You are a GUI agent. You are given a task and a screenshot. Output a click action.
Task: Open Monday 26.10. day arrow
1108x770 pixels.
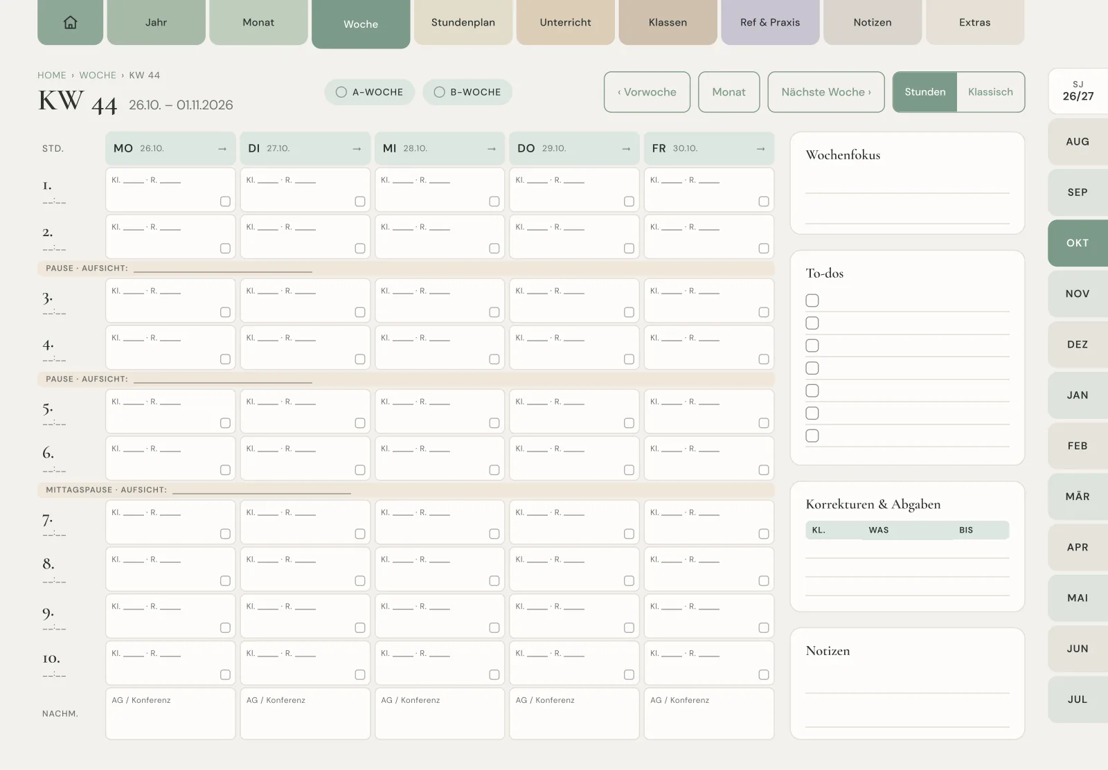click(222, 149)
